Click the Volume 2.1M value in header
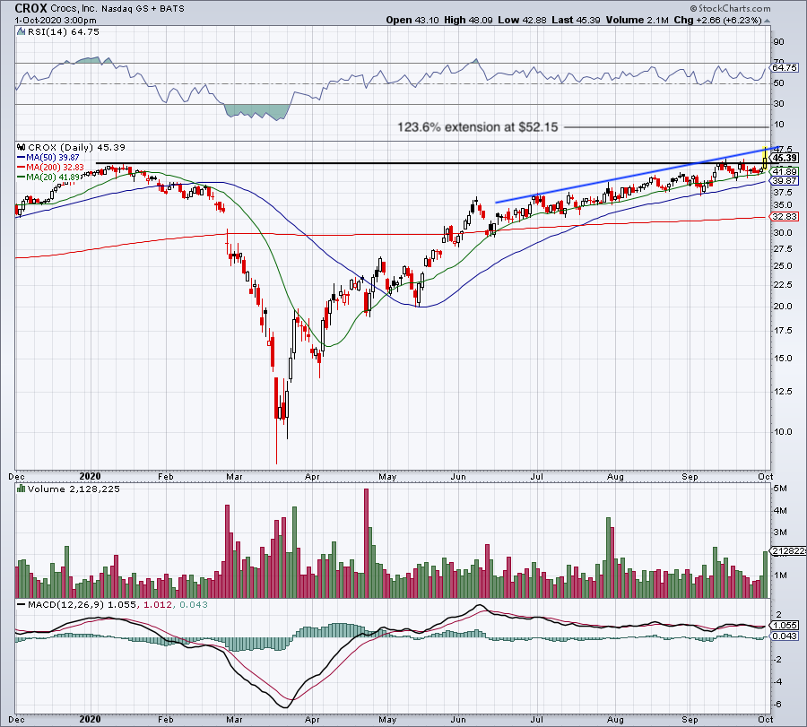 pos(638,20)
